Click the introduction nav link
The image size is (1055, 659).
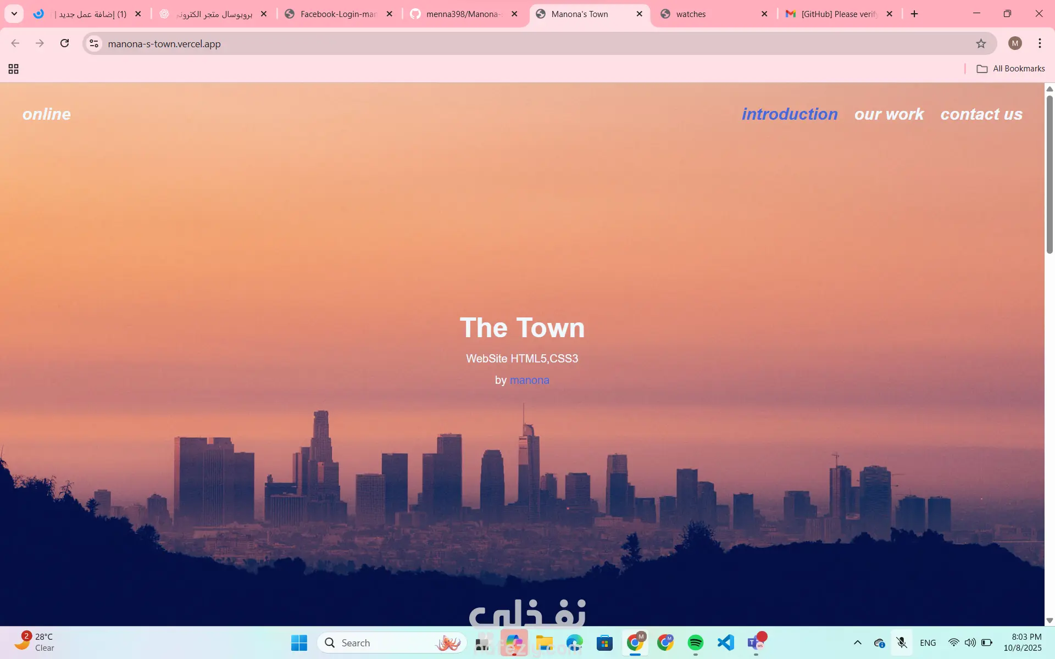point(790,114)
